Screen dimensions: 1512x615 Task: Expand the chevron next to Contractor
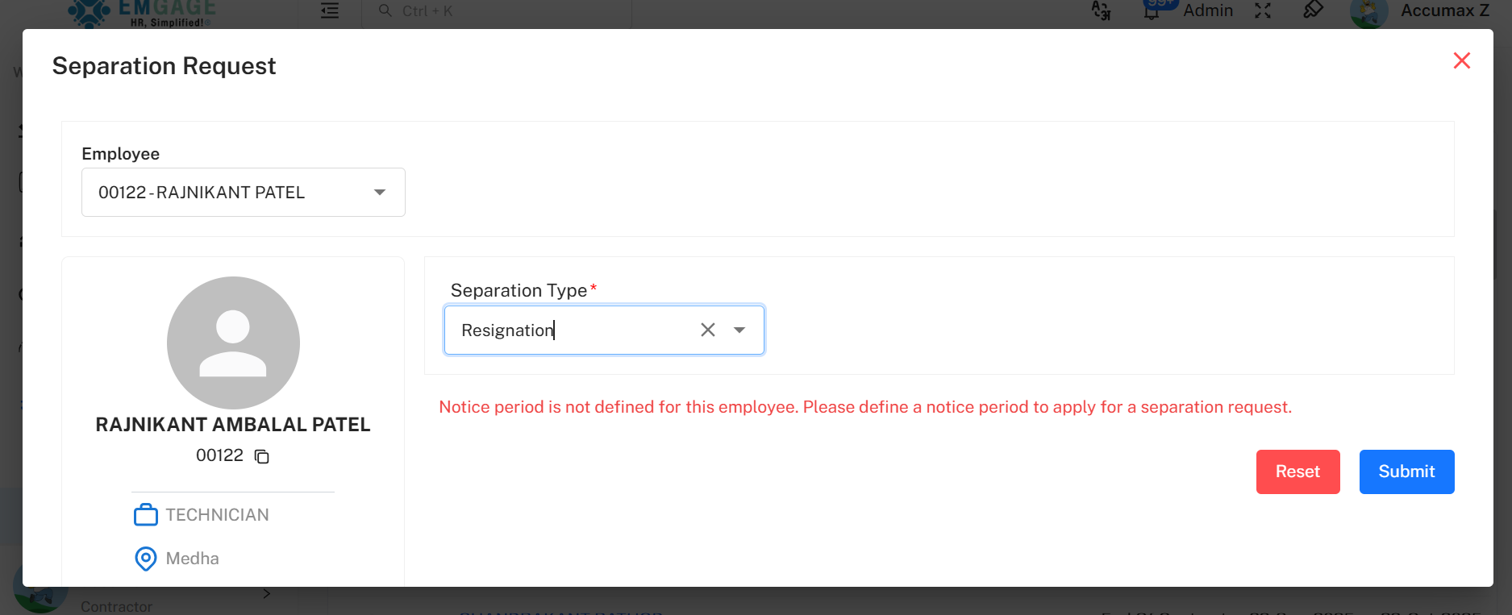click(x=267, y=593)
